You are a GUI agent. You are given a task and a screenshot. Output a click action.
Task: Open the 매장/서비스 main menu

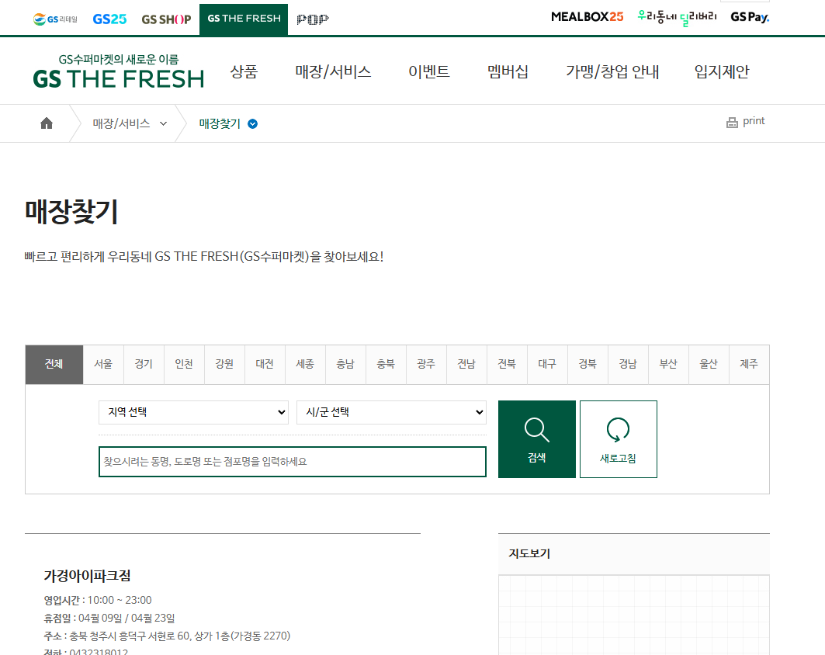point(333,71)
